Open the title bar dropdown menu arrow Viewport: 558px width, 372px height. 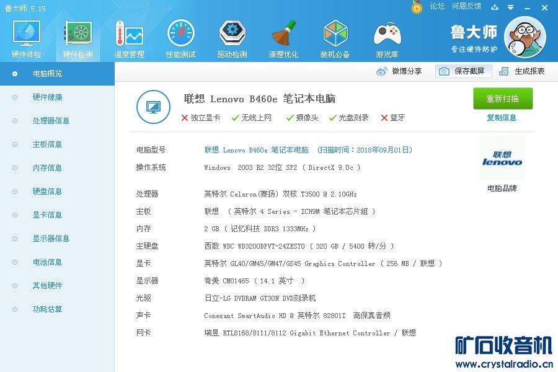pos(511,7)
